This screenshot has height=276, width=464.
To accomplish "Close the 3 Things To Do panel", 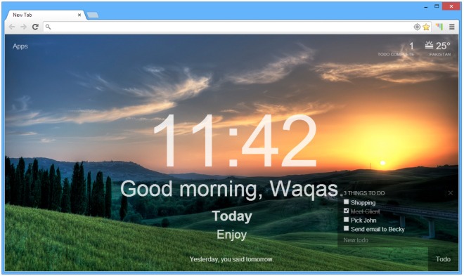I will pyautogui.click(x=451, y=193).
